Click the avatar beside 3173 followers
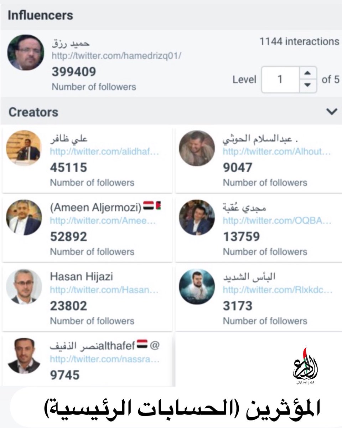 197,286
